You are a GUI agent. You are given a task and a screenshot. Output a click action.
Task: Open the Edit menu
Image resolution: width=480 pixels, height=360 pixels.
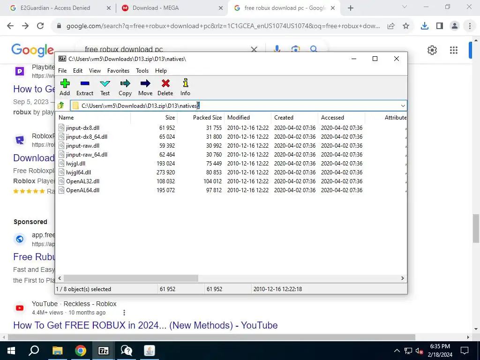tap(78, 71)
